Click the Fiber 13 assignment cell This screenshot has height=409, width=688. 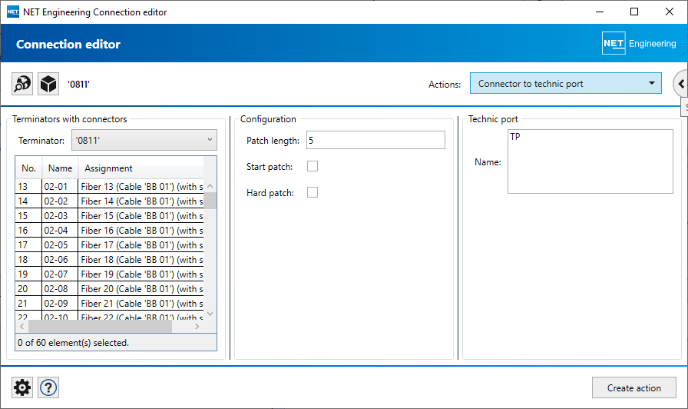pyautogui.click(x=141, y=186)
